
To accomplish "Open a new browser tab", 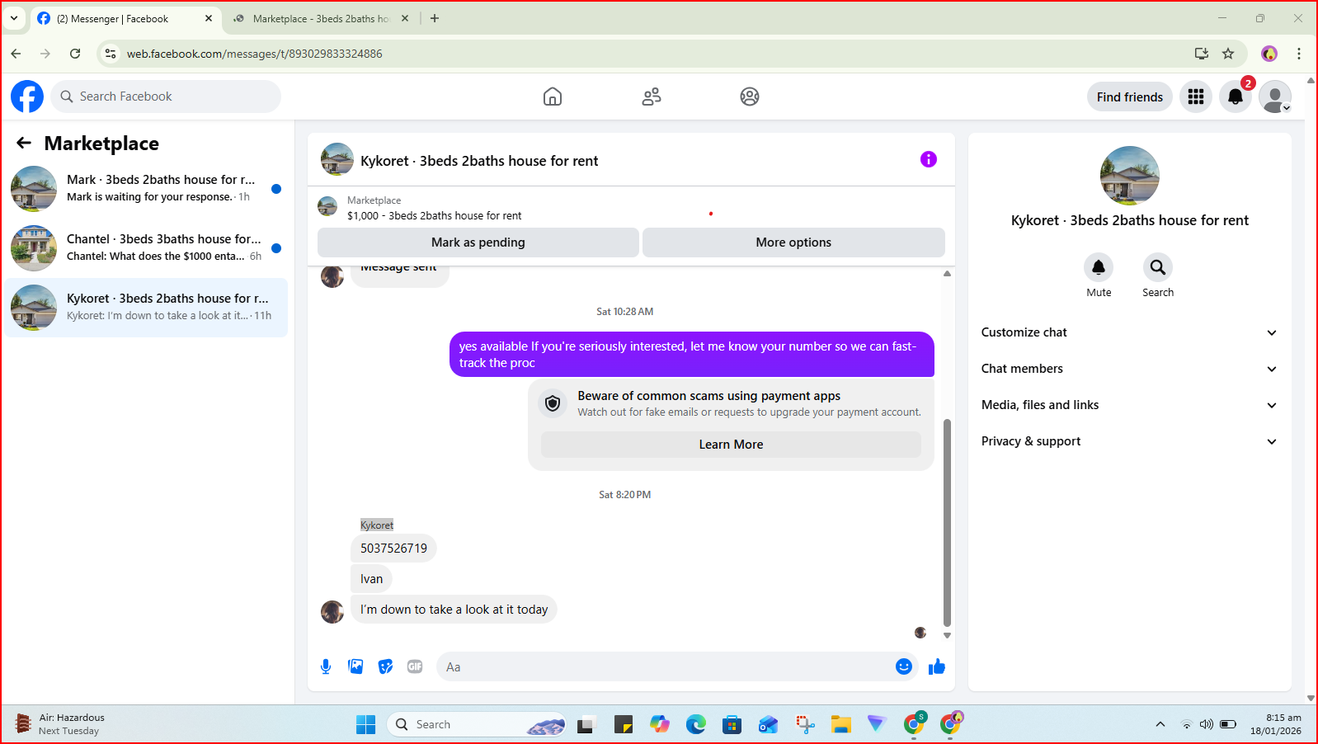I will 435,18.
